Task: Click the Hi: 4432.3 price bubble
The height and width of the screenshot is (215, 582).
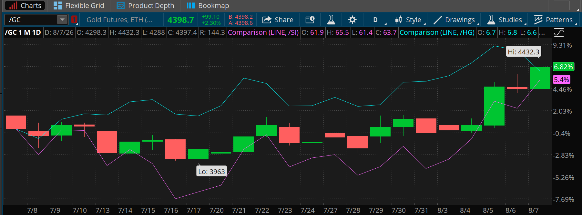Action: pos(523,52)
